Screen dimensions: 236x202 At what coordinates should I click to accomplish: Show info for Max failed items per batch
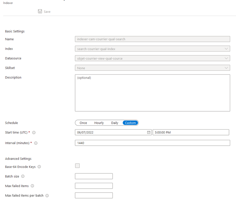tap(47, 196)
